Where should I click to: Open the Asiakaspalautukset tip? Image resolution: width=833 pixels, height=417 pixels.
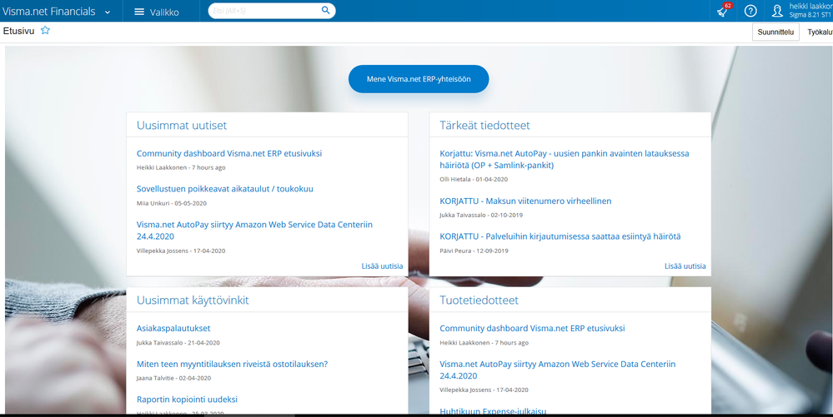[173, 329]
